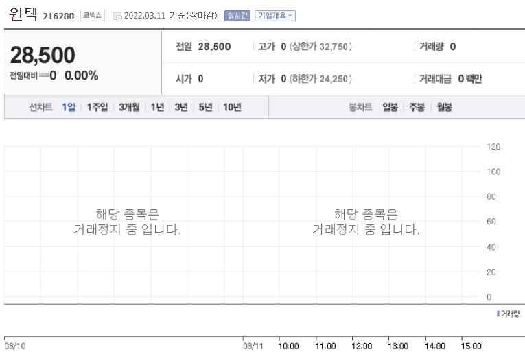Click stock code 216280
Image resolution: width=525 pixels, height=361 pixels.
(x=58, y=16)
